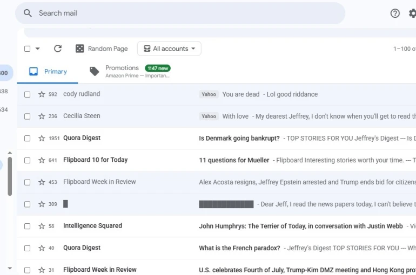The width and height of the screenshot is (416, 275).
Task: Click into the Search mail field
Action: [x=184, y=13]
